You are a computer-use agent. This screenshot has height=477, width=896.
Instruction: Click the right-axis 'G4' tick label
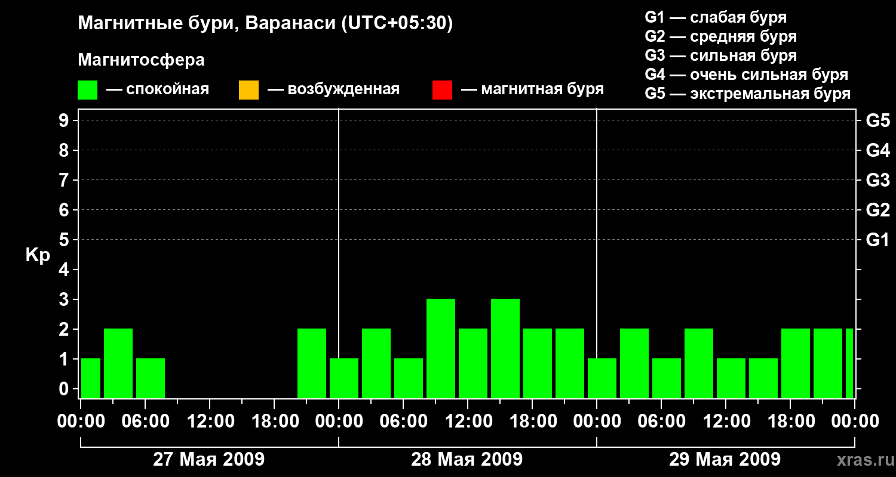coord(877,150)
